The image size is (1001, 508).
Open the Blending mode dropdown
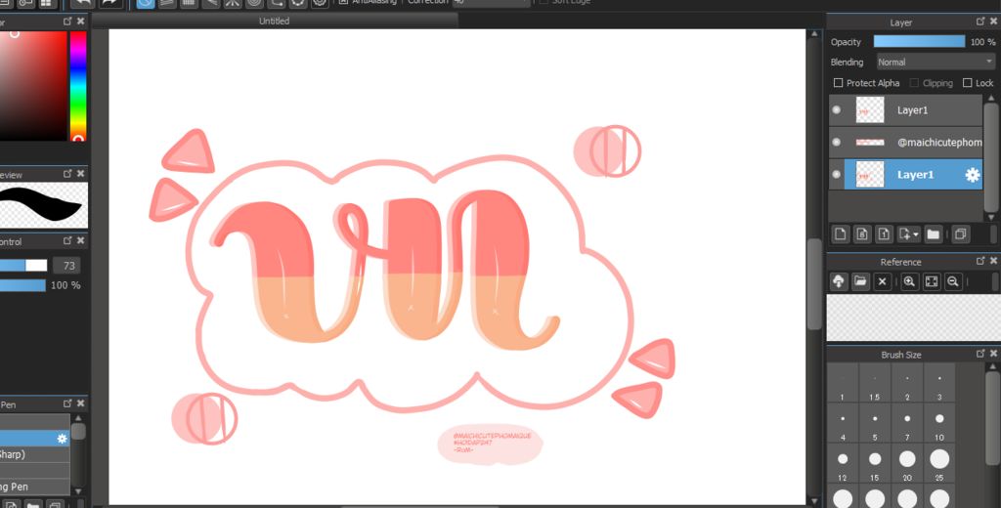[x=936, y=62]
